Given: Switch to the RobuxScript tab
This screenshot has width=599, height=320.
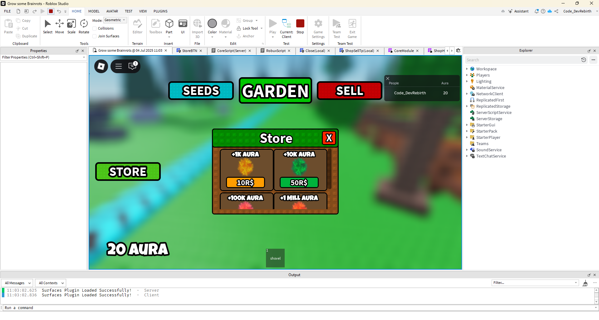Looking at the screenshot, I should coord(276,51).
